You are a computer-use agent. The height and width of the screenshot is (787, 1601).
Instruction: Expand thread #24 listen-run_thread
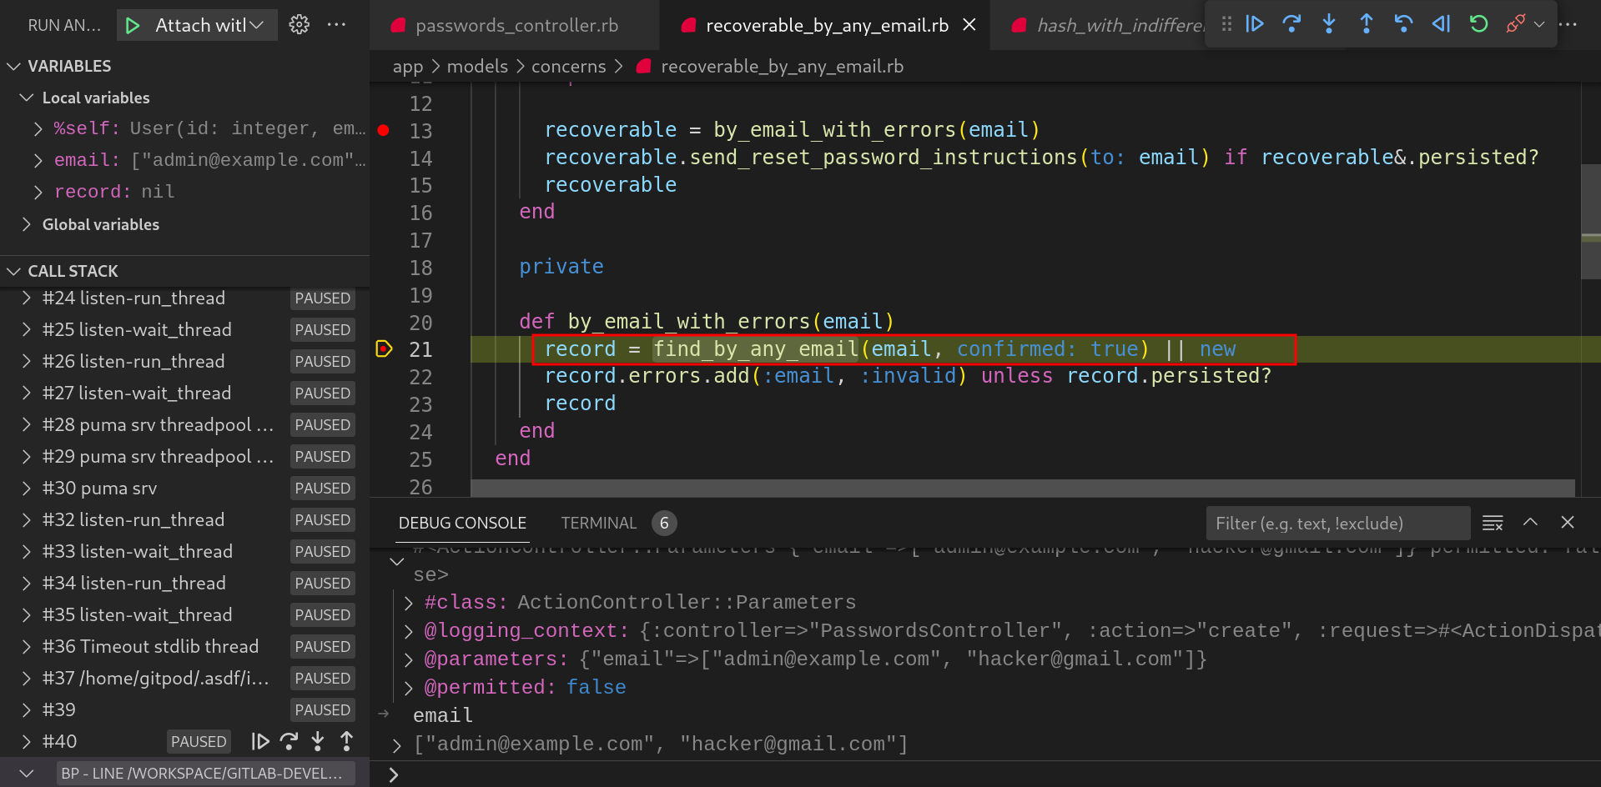click(x=27, y=298)
